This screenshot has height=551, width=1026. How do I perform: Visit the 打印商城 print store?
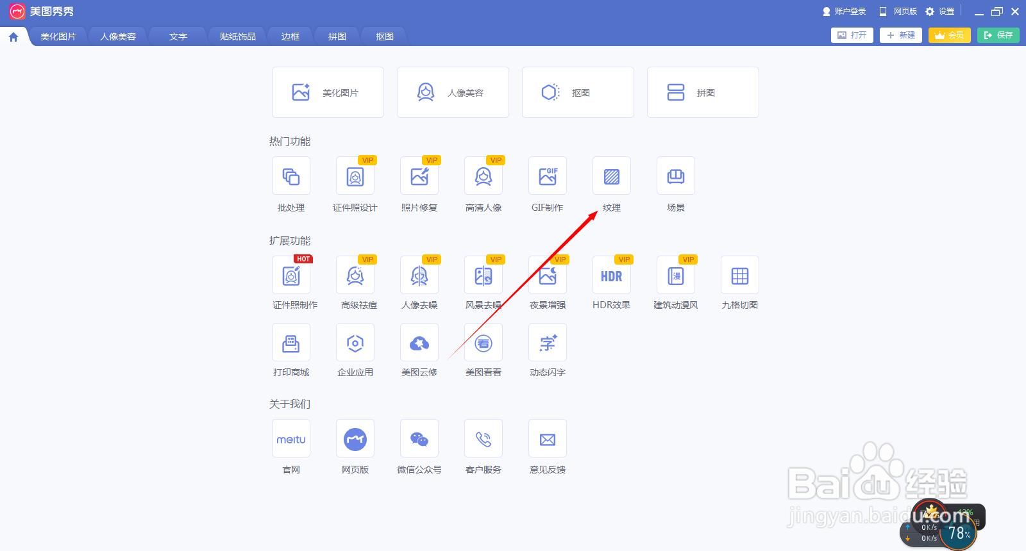click(291, 343)
